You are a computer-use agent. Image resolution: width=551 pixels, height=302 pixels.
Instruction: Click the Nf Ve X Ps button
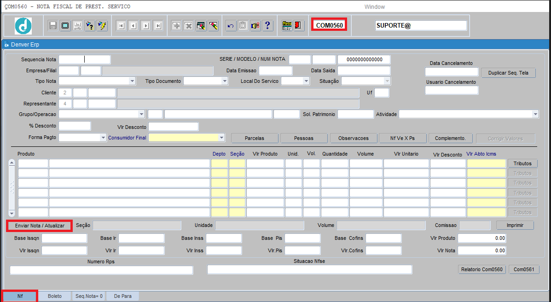coord(402,138)
